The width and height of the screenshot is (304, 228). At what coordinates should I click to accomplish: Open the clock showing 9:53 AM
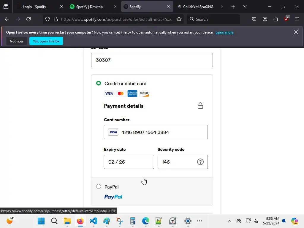pyautogui.click(x=271, y=221)
